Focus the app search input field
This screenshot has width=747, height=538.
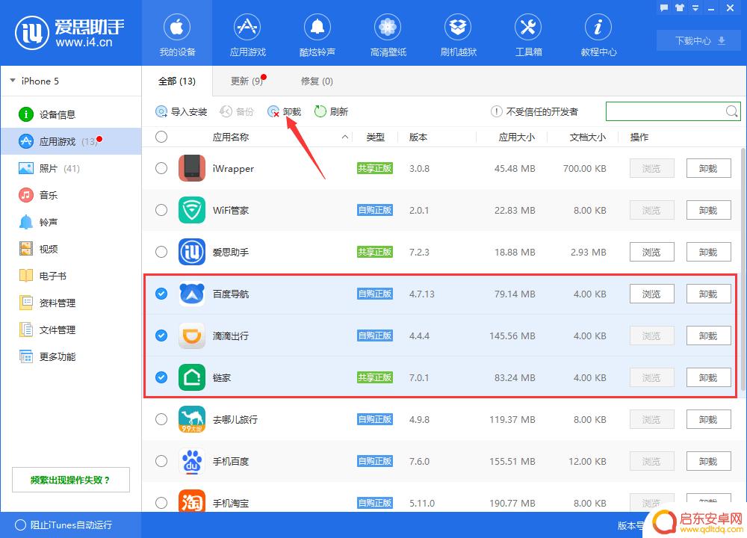tap(665, 111)
